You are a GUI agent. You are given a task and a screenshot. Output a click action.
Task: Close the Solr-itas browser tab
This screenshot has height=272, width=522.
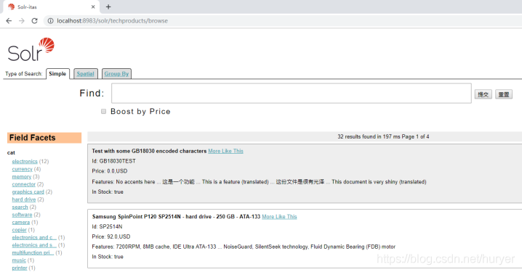pyautogui.click(x=93, y=7)
